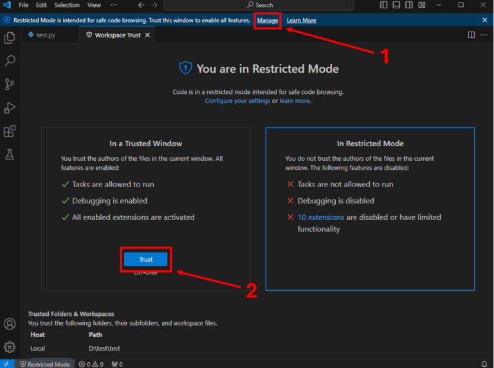This screenshot has height=368, width=494.
Task: Click the split editor right icon
Action: point(471,35)
